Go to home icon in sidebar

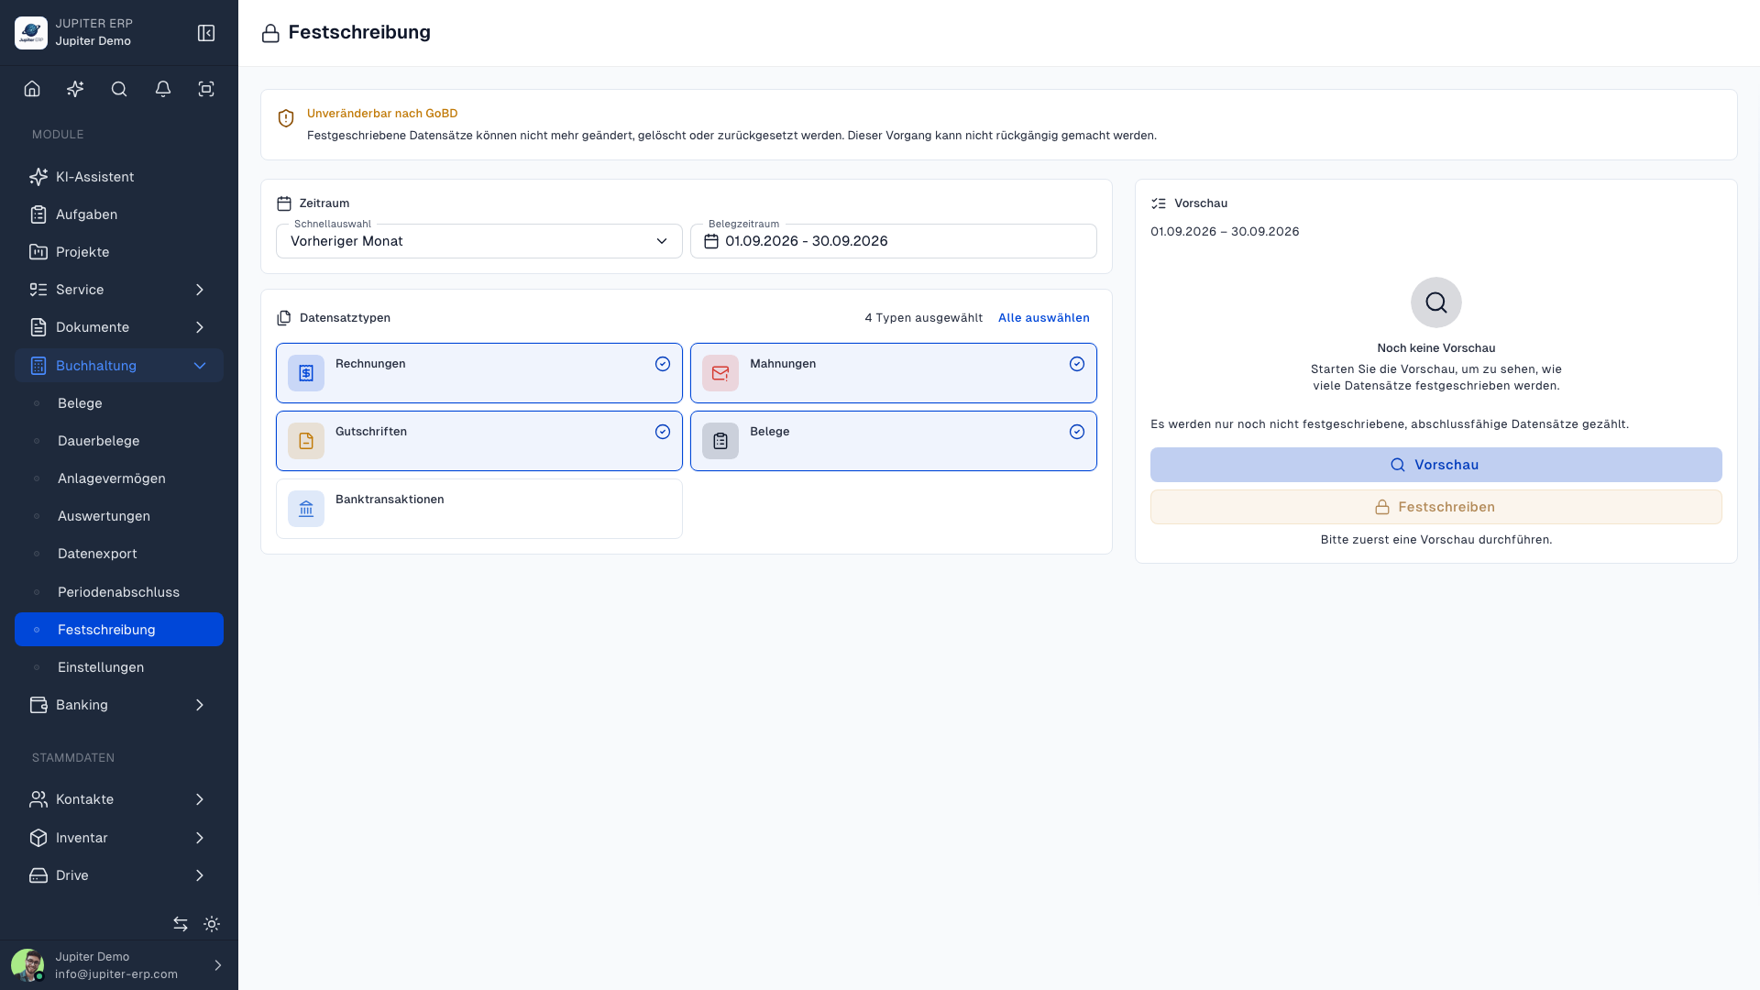[32, 89]
